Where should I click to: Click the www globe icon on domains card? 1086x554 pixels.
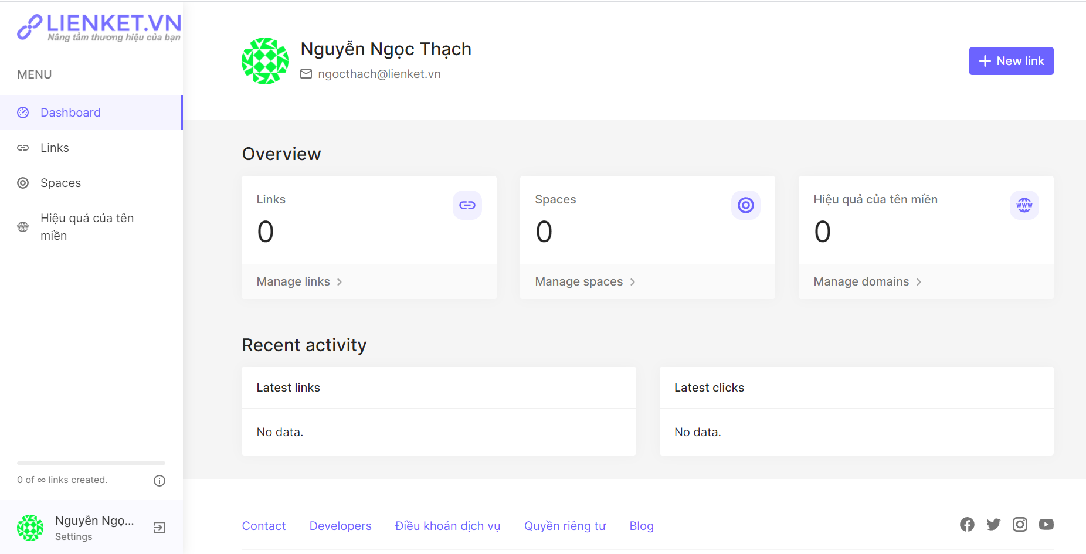pyautogui.click(x=1024, y=205)
